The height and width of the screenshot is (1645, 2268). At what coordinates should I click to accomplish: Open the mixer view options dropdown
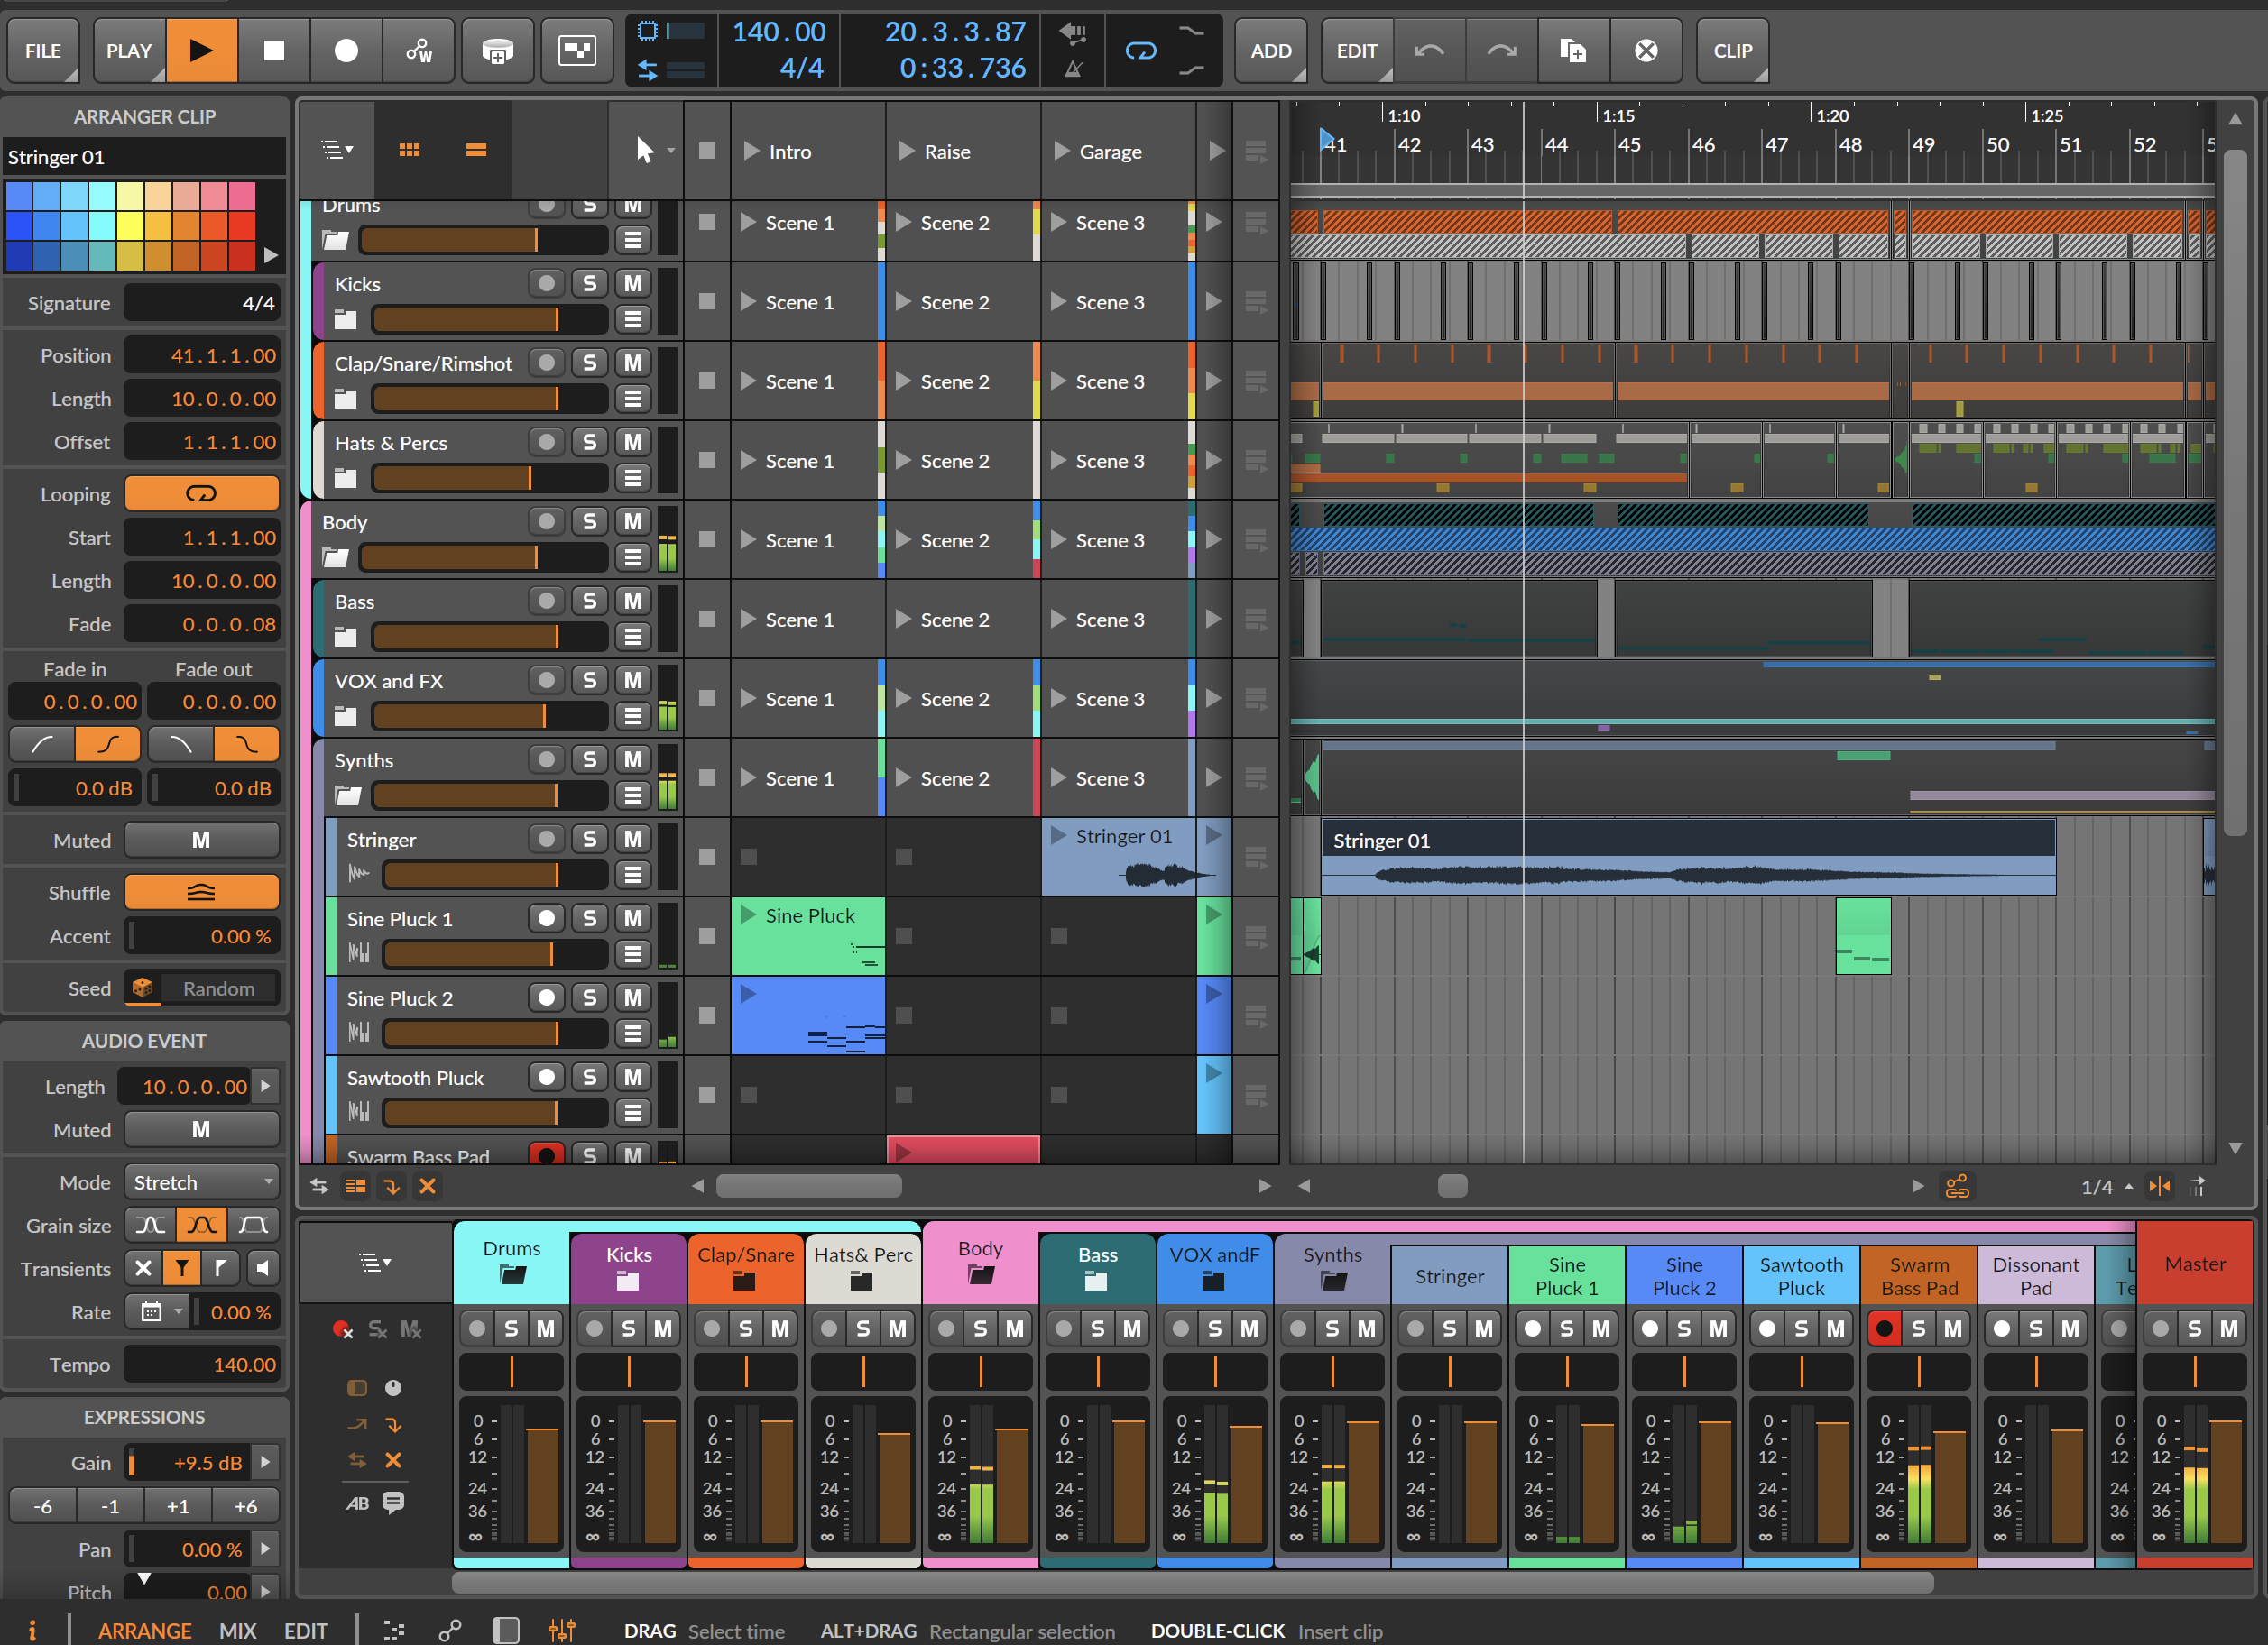click(x=375, y=1264)
